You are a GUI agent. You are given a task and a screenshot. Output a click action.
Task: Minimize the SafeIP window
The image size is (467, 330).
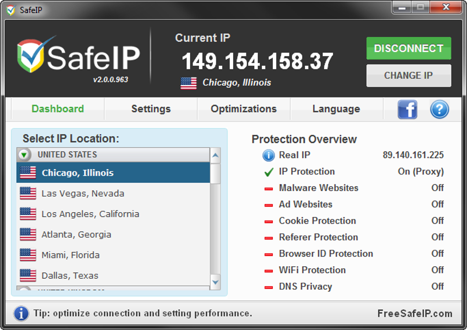402,7
